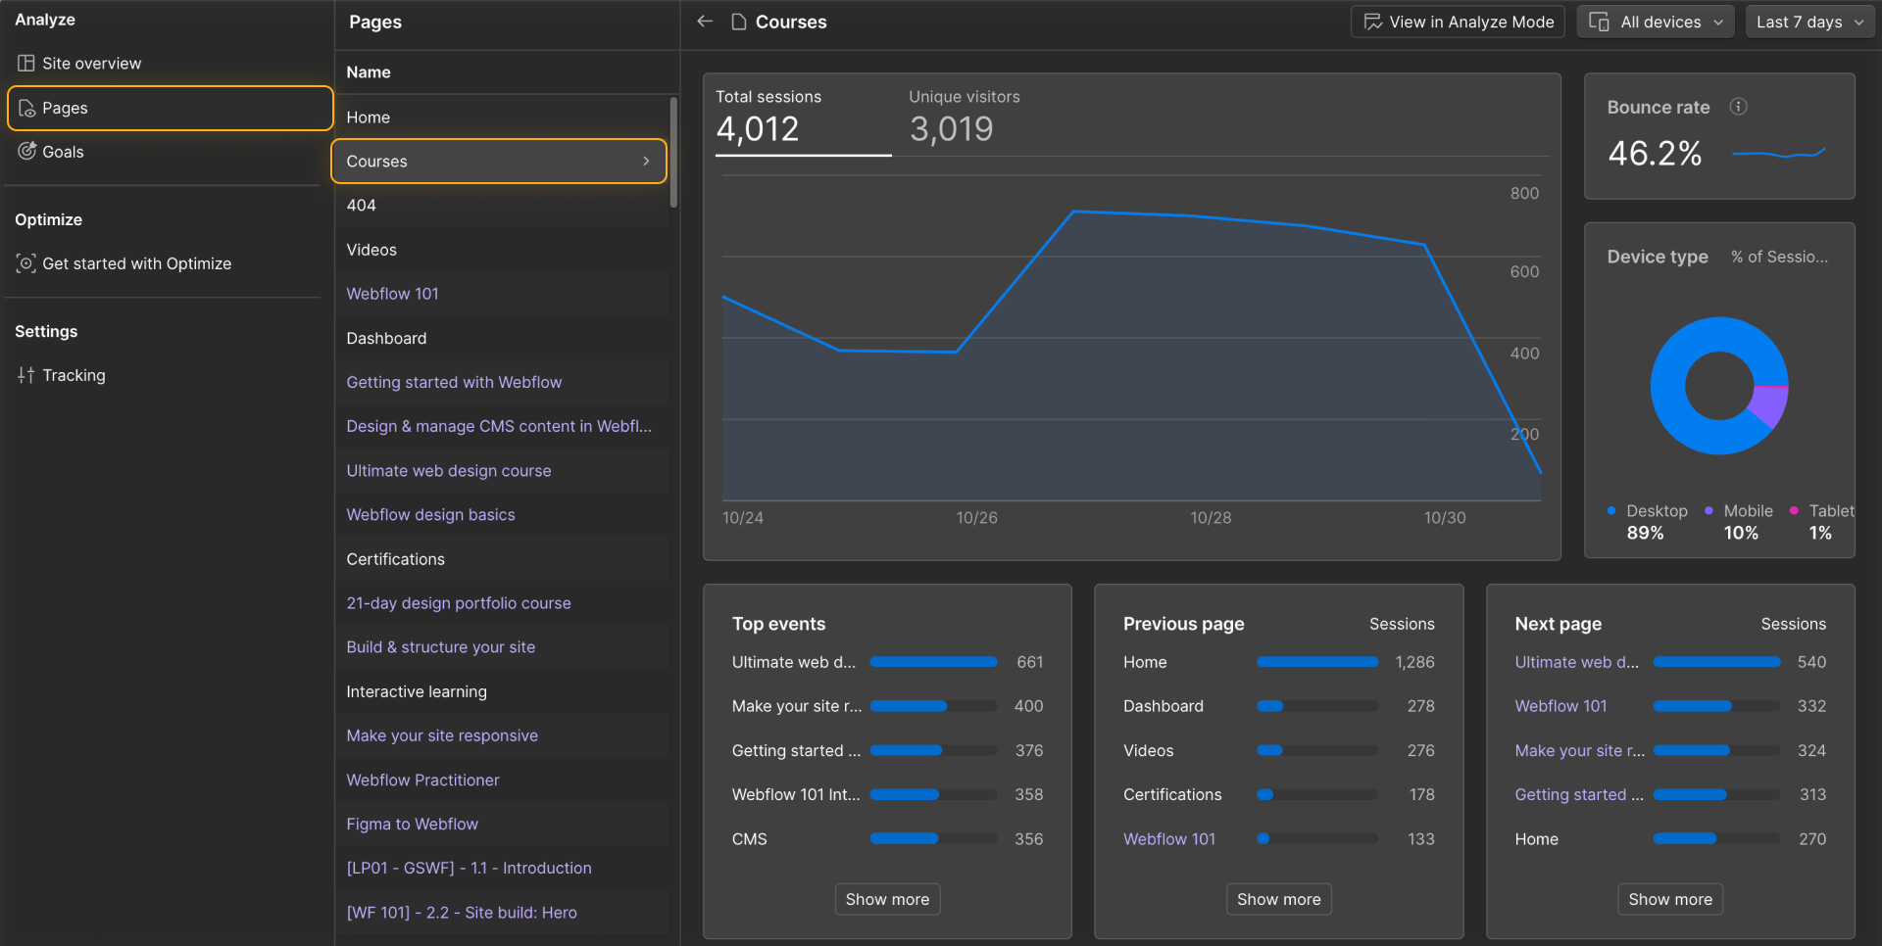1882x946 pixels.
Task: Select Site overview in the Analyze sidebar
Action: [92, 63]
